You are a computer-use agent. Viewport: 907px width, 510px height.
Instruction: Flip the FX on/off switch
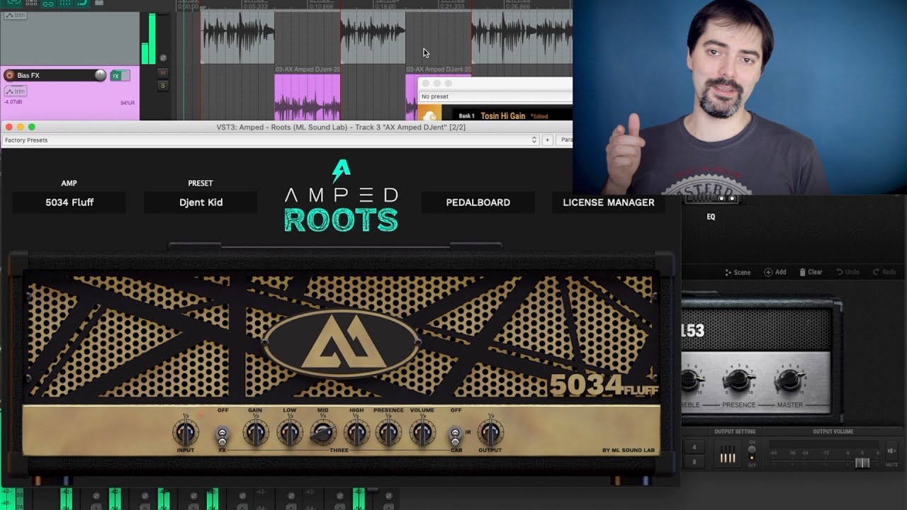point(222,435)
